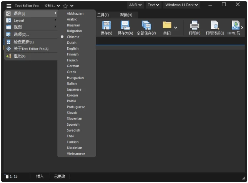Open the Tools (工具) ribbon tab
This screenshot has width=248, height=183.
pyautogui.click(x=103, y=15)
